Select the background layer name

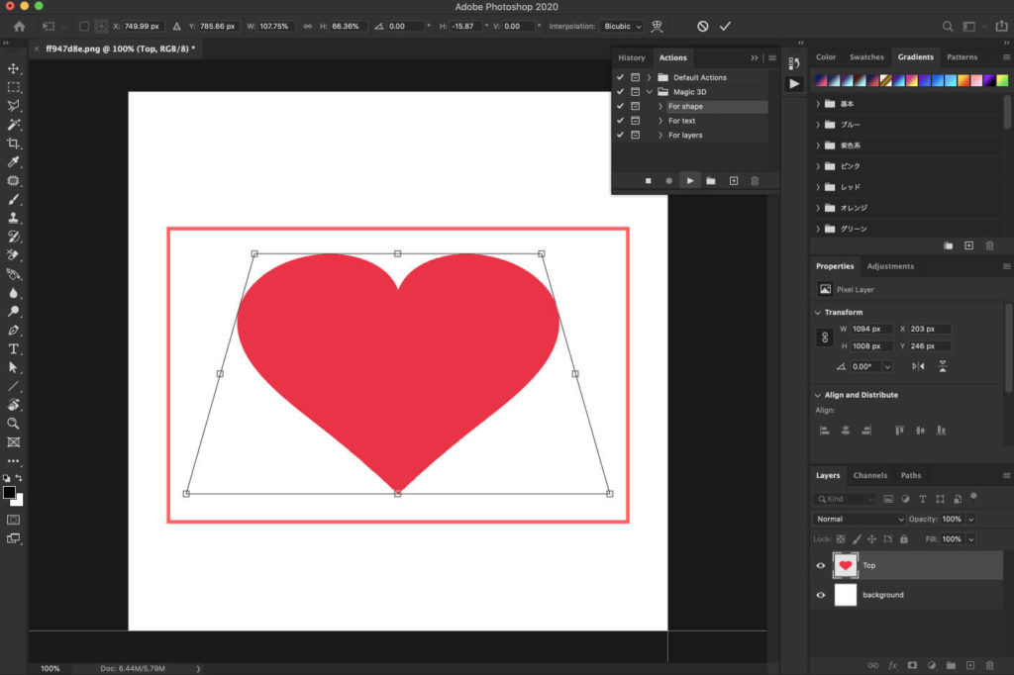882,595
